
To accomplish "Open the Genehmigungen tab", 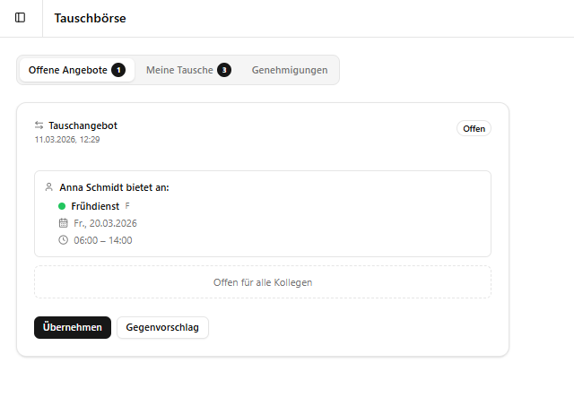I will pos(290,70).
